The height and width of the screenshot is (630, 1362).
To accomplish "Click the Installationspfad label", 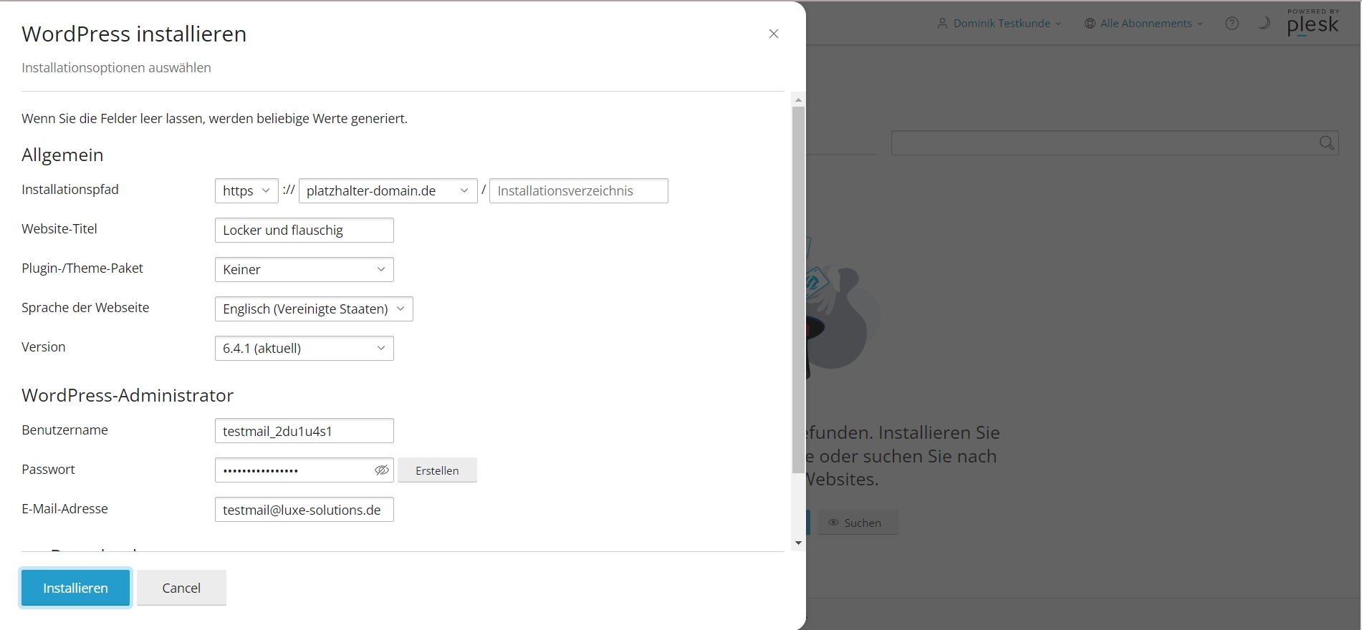I will [70, 190].
